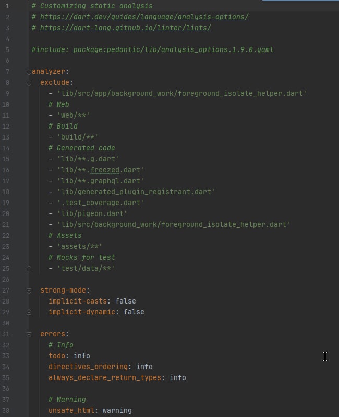Screen dimensions: 339x417
Task: Click the 'assets/**' entry
Action: (79, 247)
